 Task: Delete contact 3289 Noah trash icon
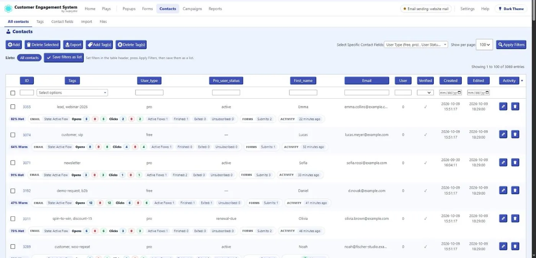tap(515, 247)
